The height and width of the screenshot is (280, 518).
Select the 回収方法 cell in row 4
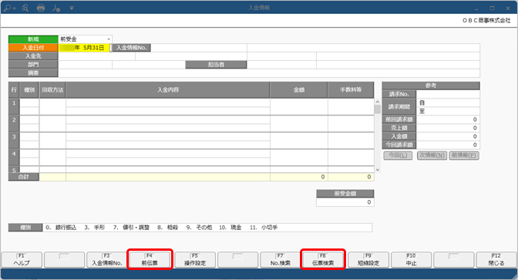pos(52,158)
